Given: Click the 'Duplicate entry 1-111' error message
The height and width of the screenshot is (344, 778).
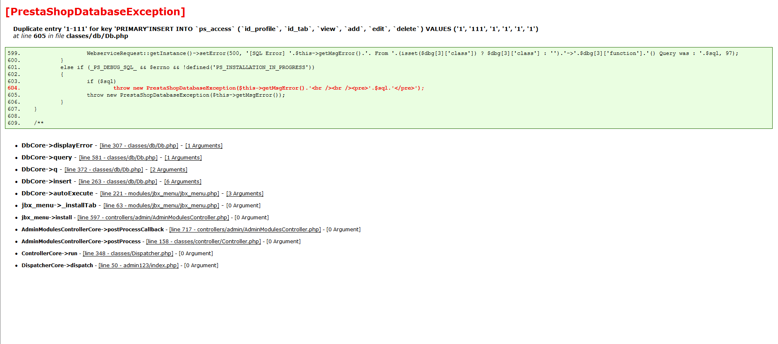Looking at the screenshot, I should pyautogui.click(x=276, y=29).
